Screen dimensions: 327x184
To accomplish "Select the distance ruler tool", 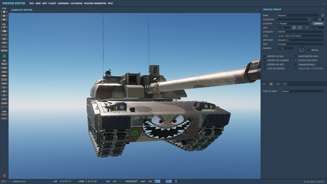I will point(4,119).
